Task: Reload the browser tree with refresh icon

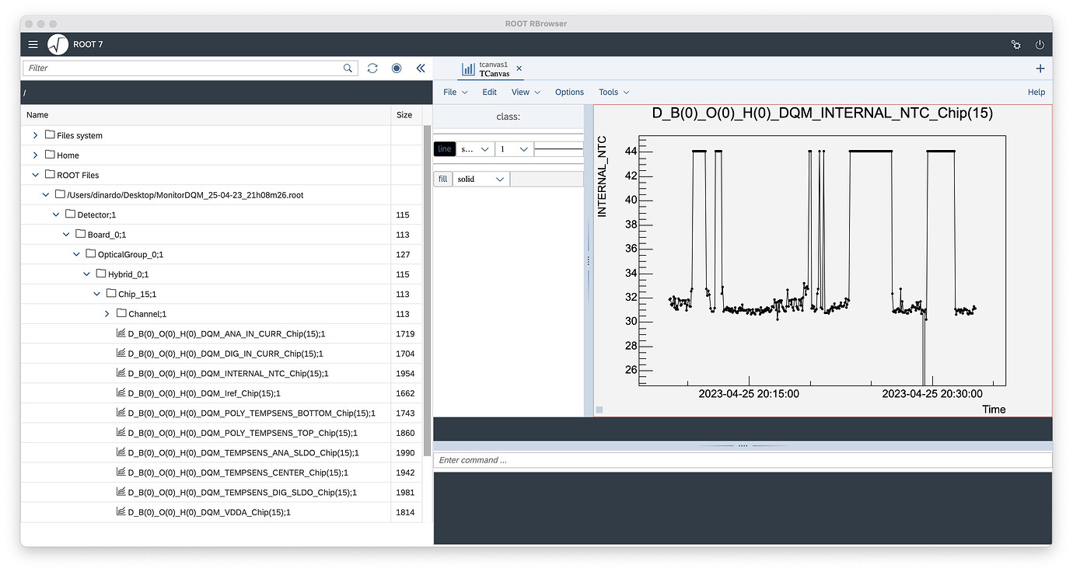Action: [372, 68]
